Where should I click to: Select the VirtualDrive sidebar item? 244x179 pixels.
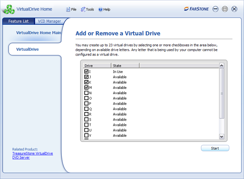pyautogui.click(x=28, y=49)
